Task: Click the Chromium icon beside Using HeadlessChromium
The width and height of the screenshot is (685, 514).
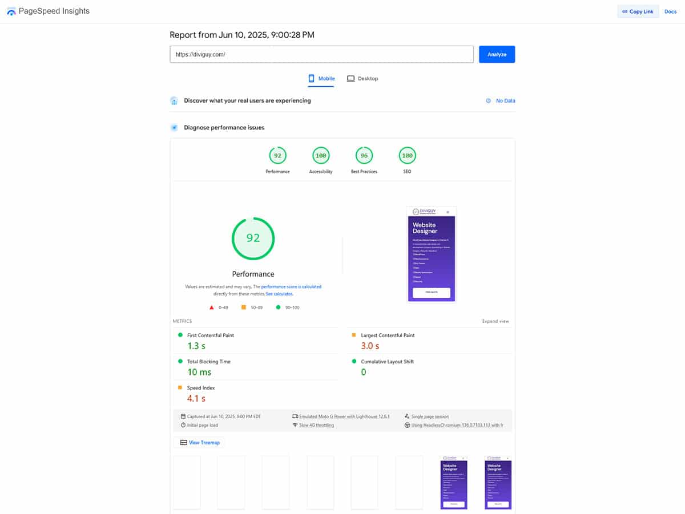Action: point(407,425)
